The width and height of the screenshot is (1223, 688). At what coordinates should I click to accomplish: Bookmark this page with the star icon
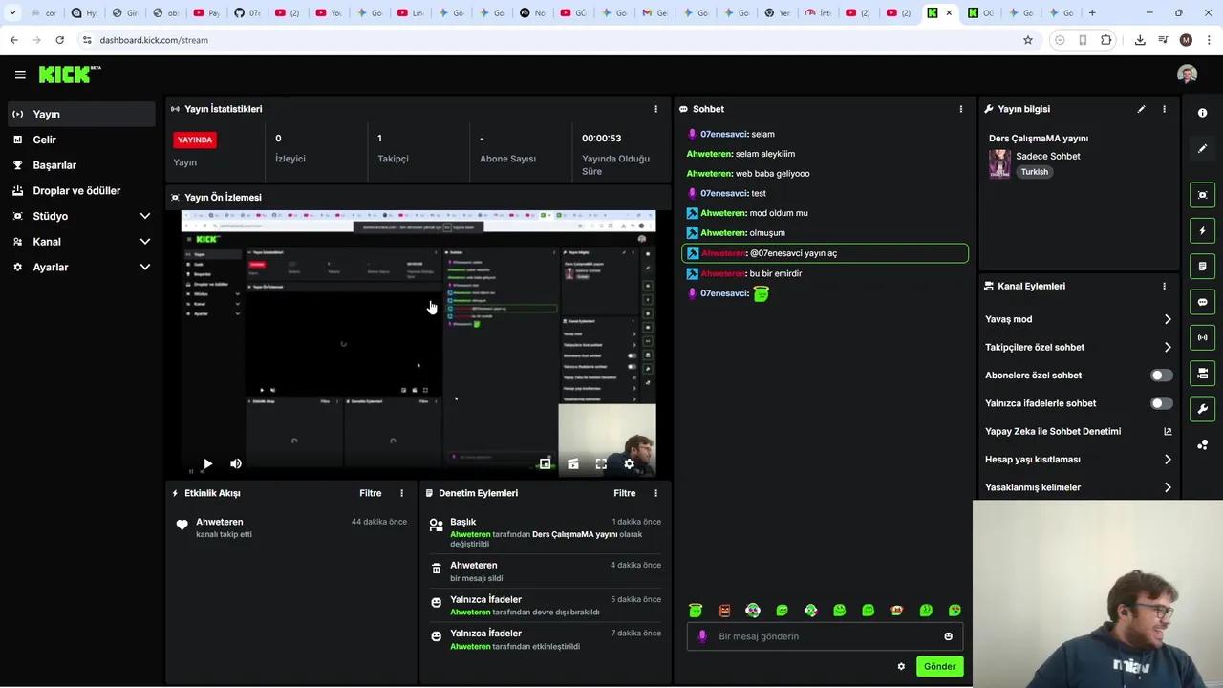[1028, 40]
